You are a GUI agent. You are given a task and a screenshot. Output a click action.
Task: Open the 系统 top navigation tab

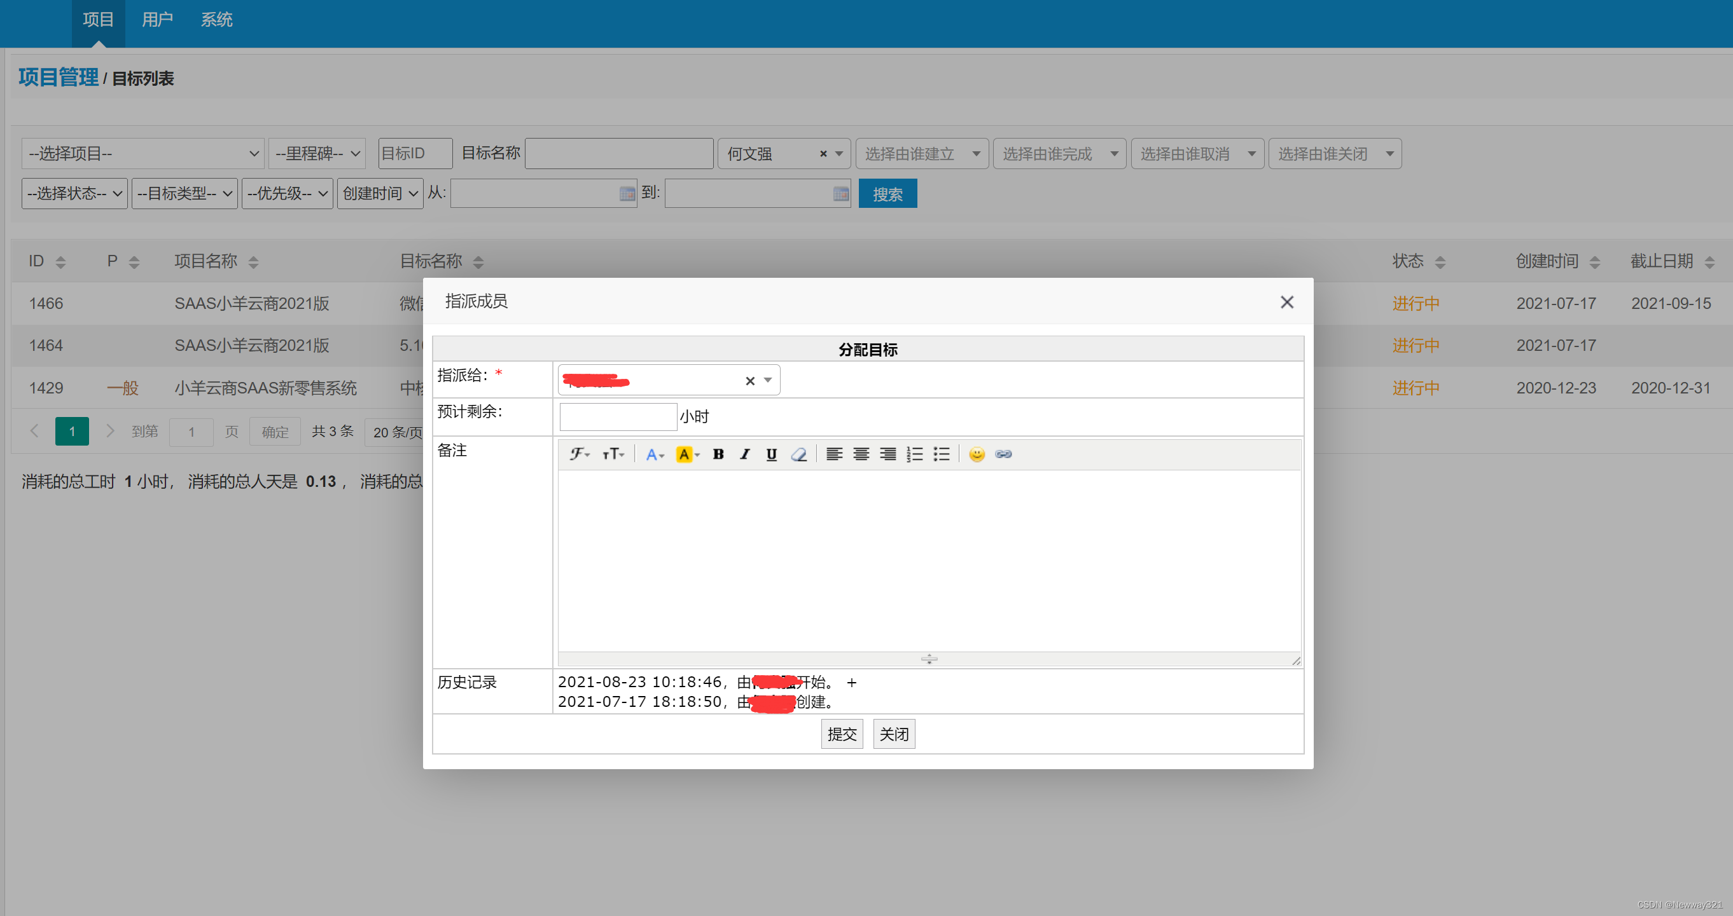pyautogui.click(x=216, y=20)
